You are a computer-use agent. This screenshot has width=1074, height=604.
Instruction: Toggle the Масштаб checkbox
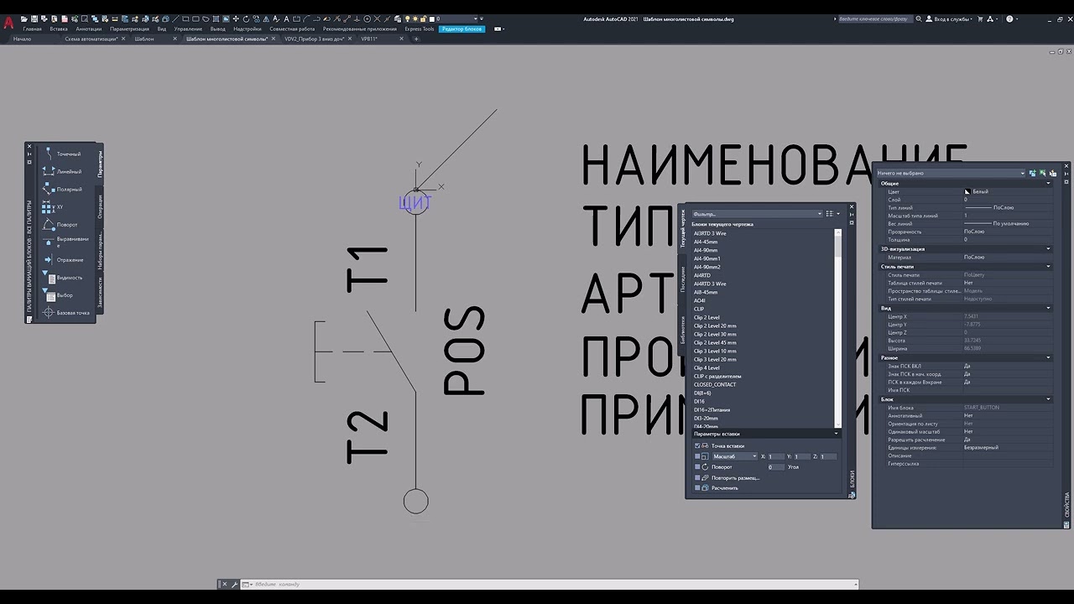click(x=697, y=456)
